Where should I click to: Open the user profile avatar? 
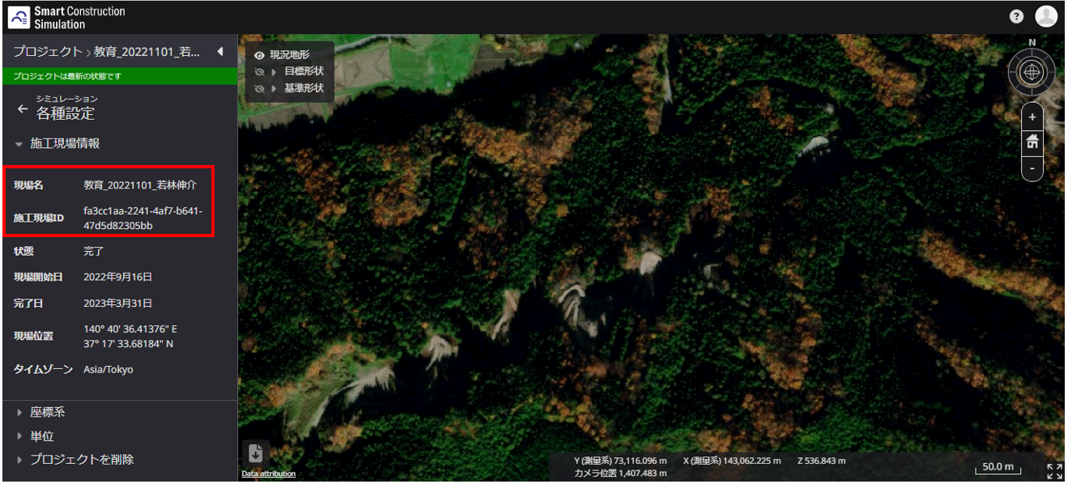(1046, 16)
